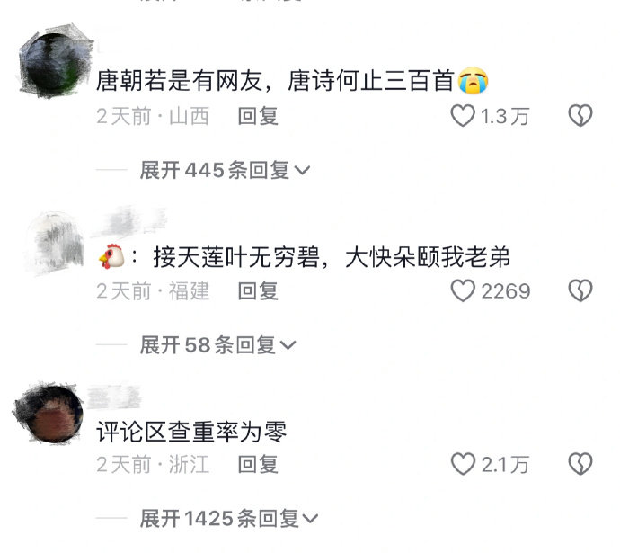Tap comment text 评论区查重率为零

pos(191,432)
